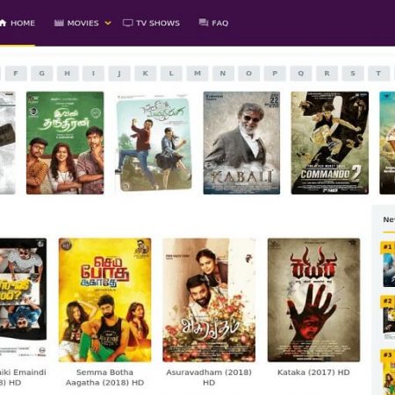Open the TV SHOWS menu item
Image resolution: width=395 pixels, height=395 pixels.
click(x=151, y=23)
